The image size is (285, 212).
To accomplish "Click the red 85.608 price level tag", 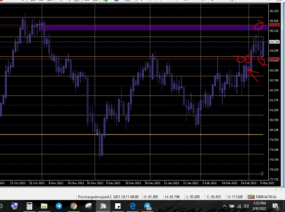I will click(274, 25).
